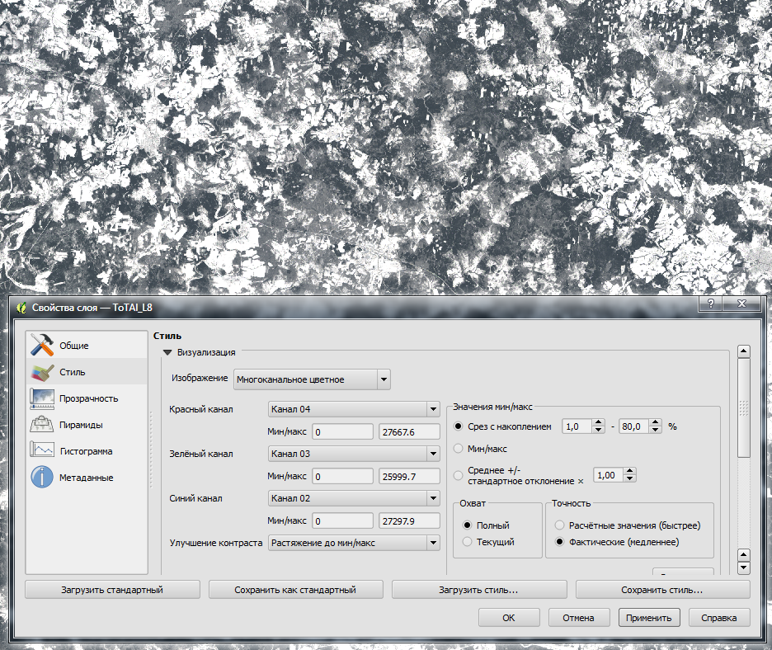Click the green channel max field 25999.7
772x650 pixels.
(x=408, y=476)
